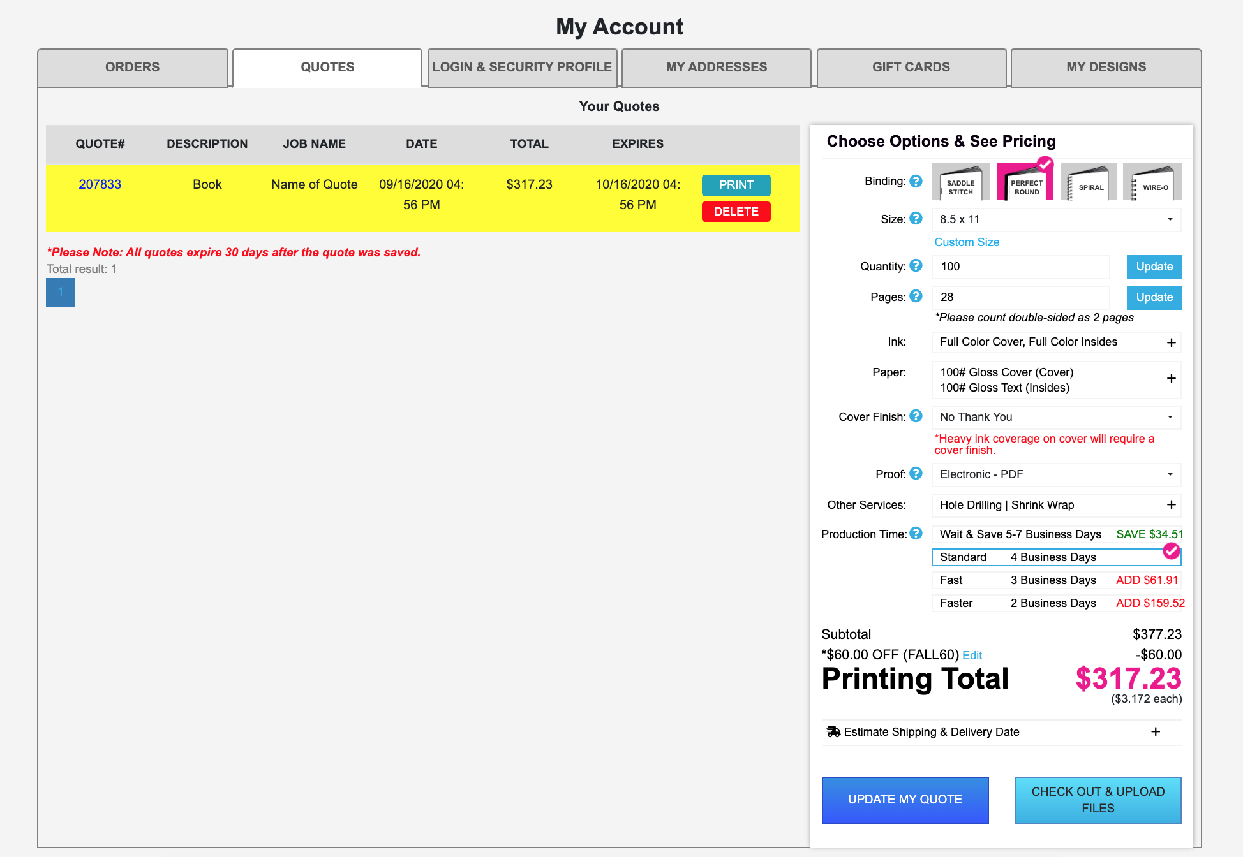This screenshot has width=1243, height=857.
Task: Select Saddle Stitch binding icon
Action: pyautogui.click(x=960, y=183)
